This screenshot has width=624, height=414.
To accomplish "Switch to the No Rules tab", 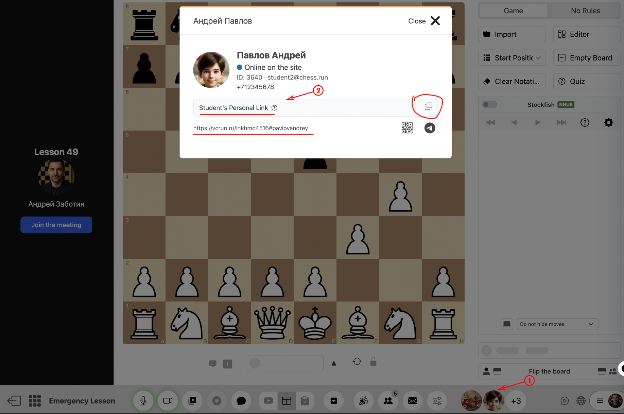I will pyautogui.click(x=585, y=11).
